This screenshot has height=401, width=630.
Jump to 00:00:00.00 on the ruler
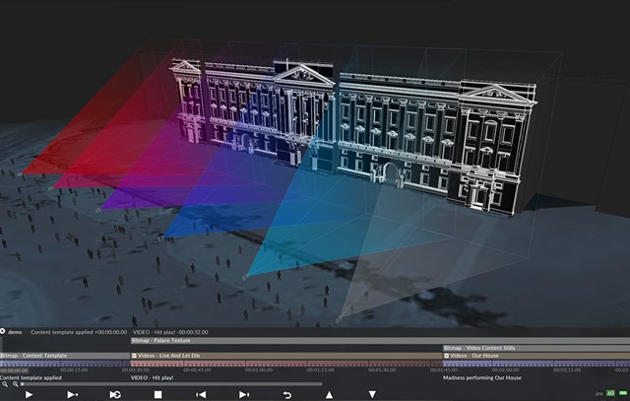pyautogui.click(x=14, y=370)
